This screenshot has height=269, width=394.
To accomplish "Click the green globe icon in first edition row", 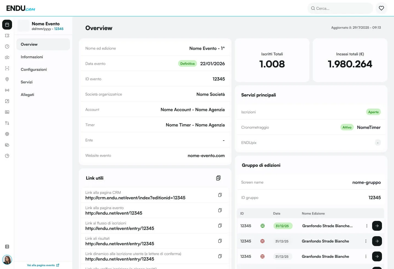I will coord(263,226).
